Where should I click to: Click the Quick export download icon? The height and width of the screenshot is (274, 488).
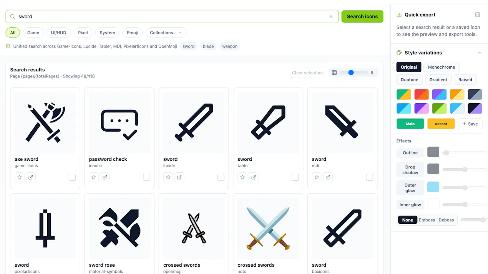tap(399, 15)
